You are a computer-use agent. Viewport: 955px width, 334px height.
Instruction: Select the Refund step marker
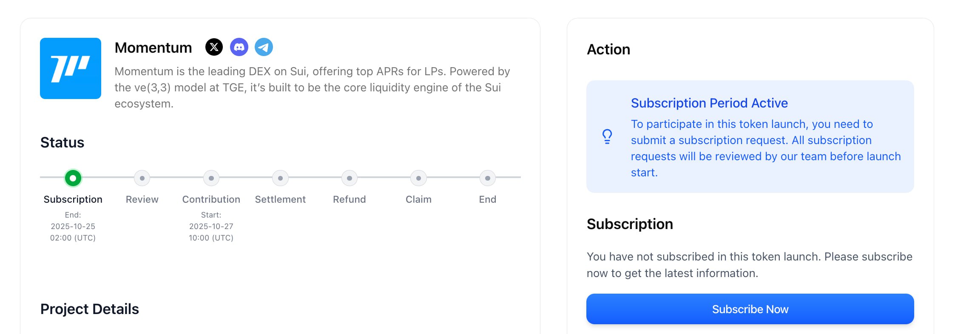(x=350, y=178)
